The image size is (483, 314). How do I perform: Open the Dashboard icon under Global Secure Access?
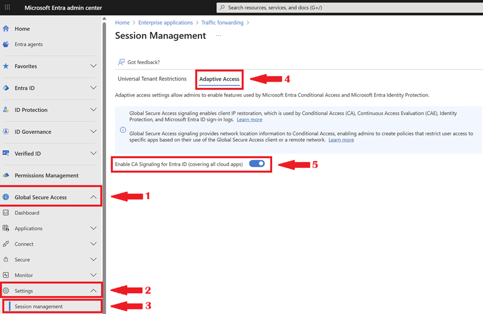(x=6, y=213)
